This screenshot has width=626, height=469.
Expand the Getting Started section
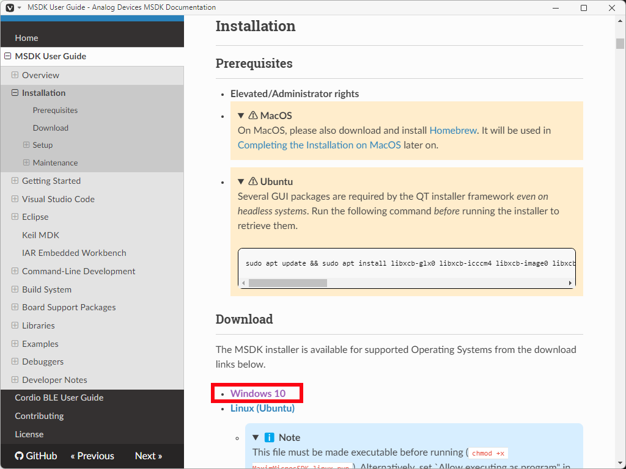15,181
